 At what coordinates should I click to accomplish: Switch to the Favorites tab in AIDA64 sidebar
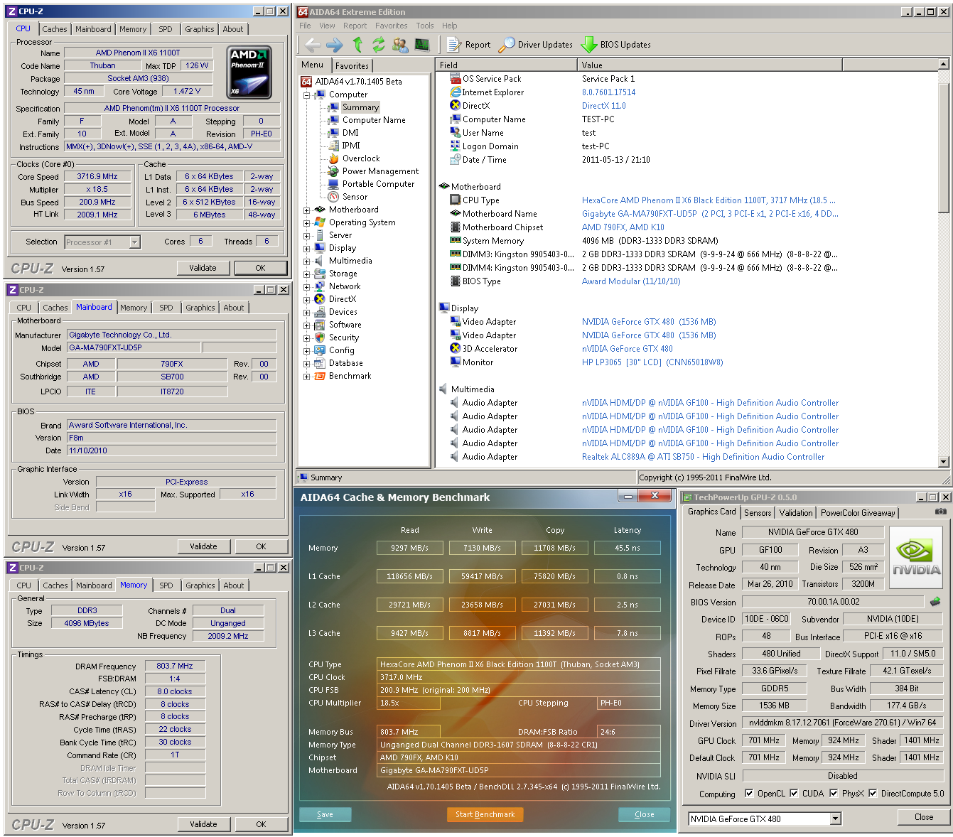(352, 65)
